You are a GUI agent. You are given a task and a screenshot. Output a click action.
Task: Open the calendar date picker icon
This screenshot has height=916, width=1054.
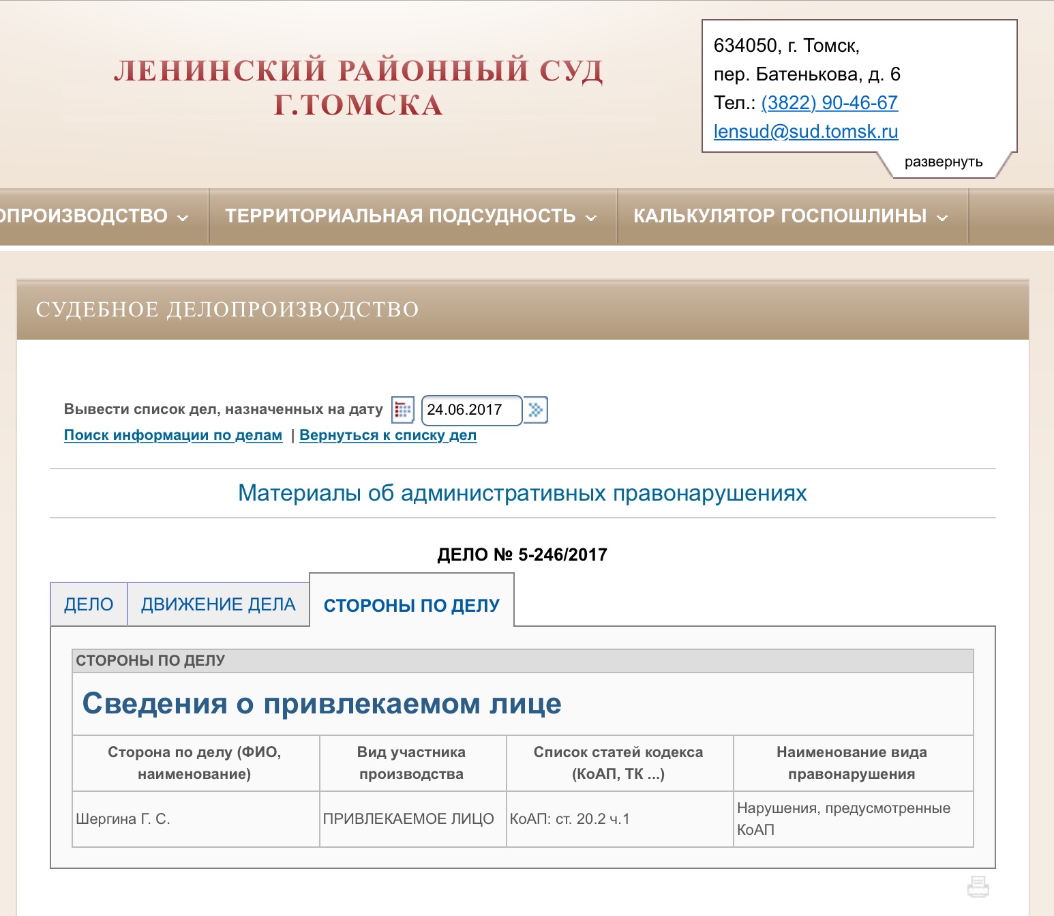tap(403, 410)
